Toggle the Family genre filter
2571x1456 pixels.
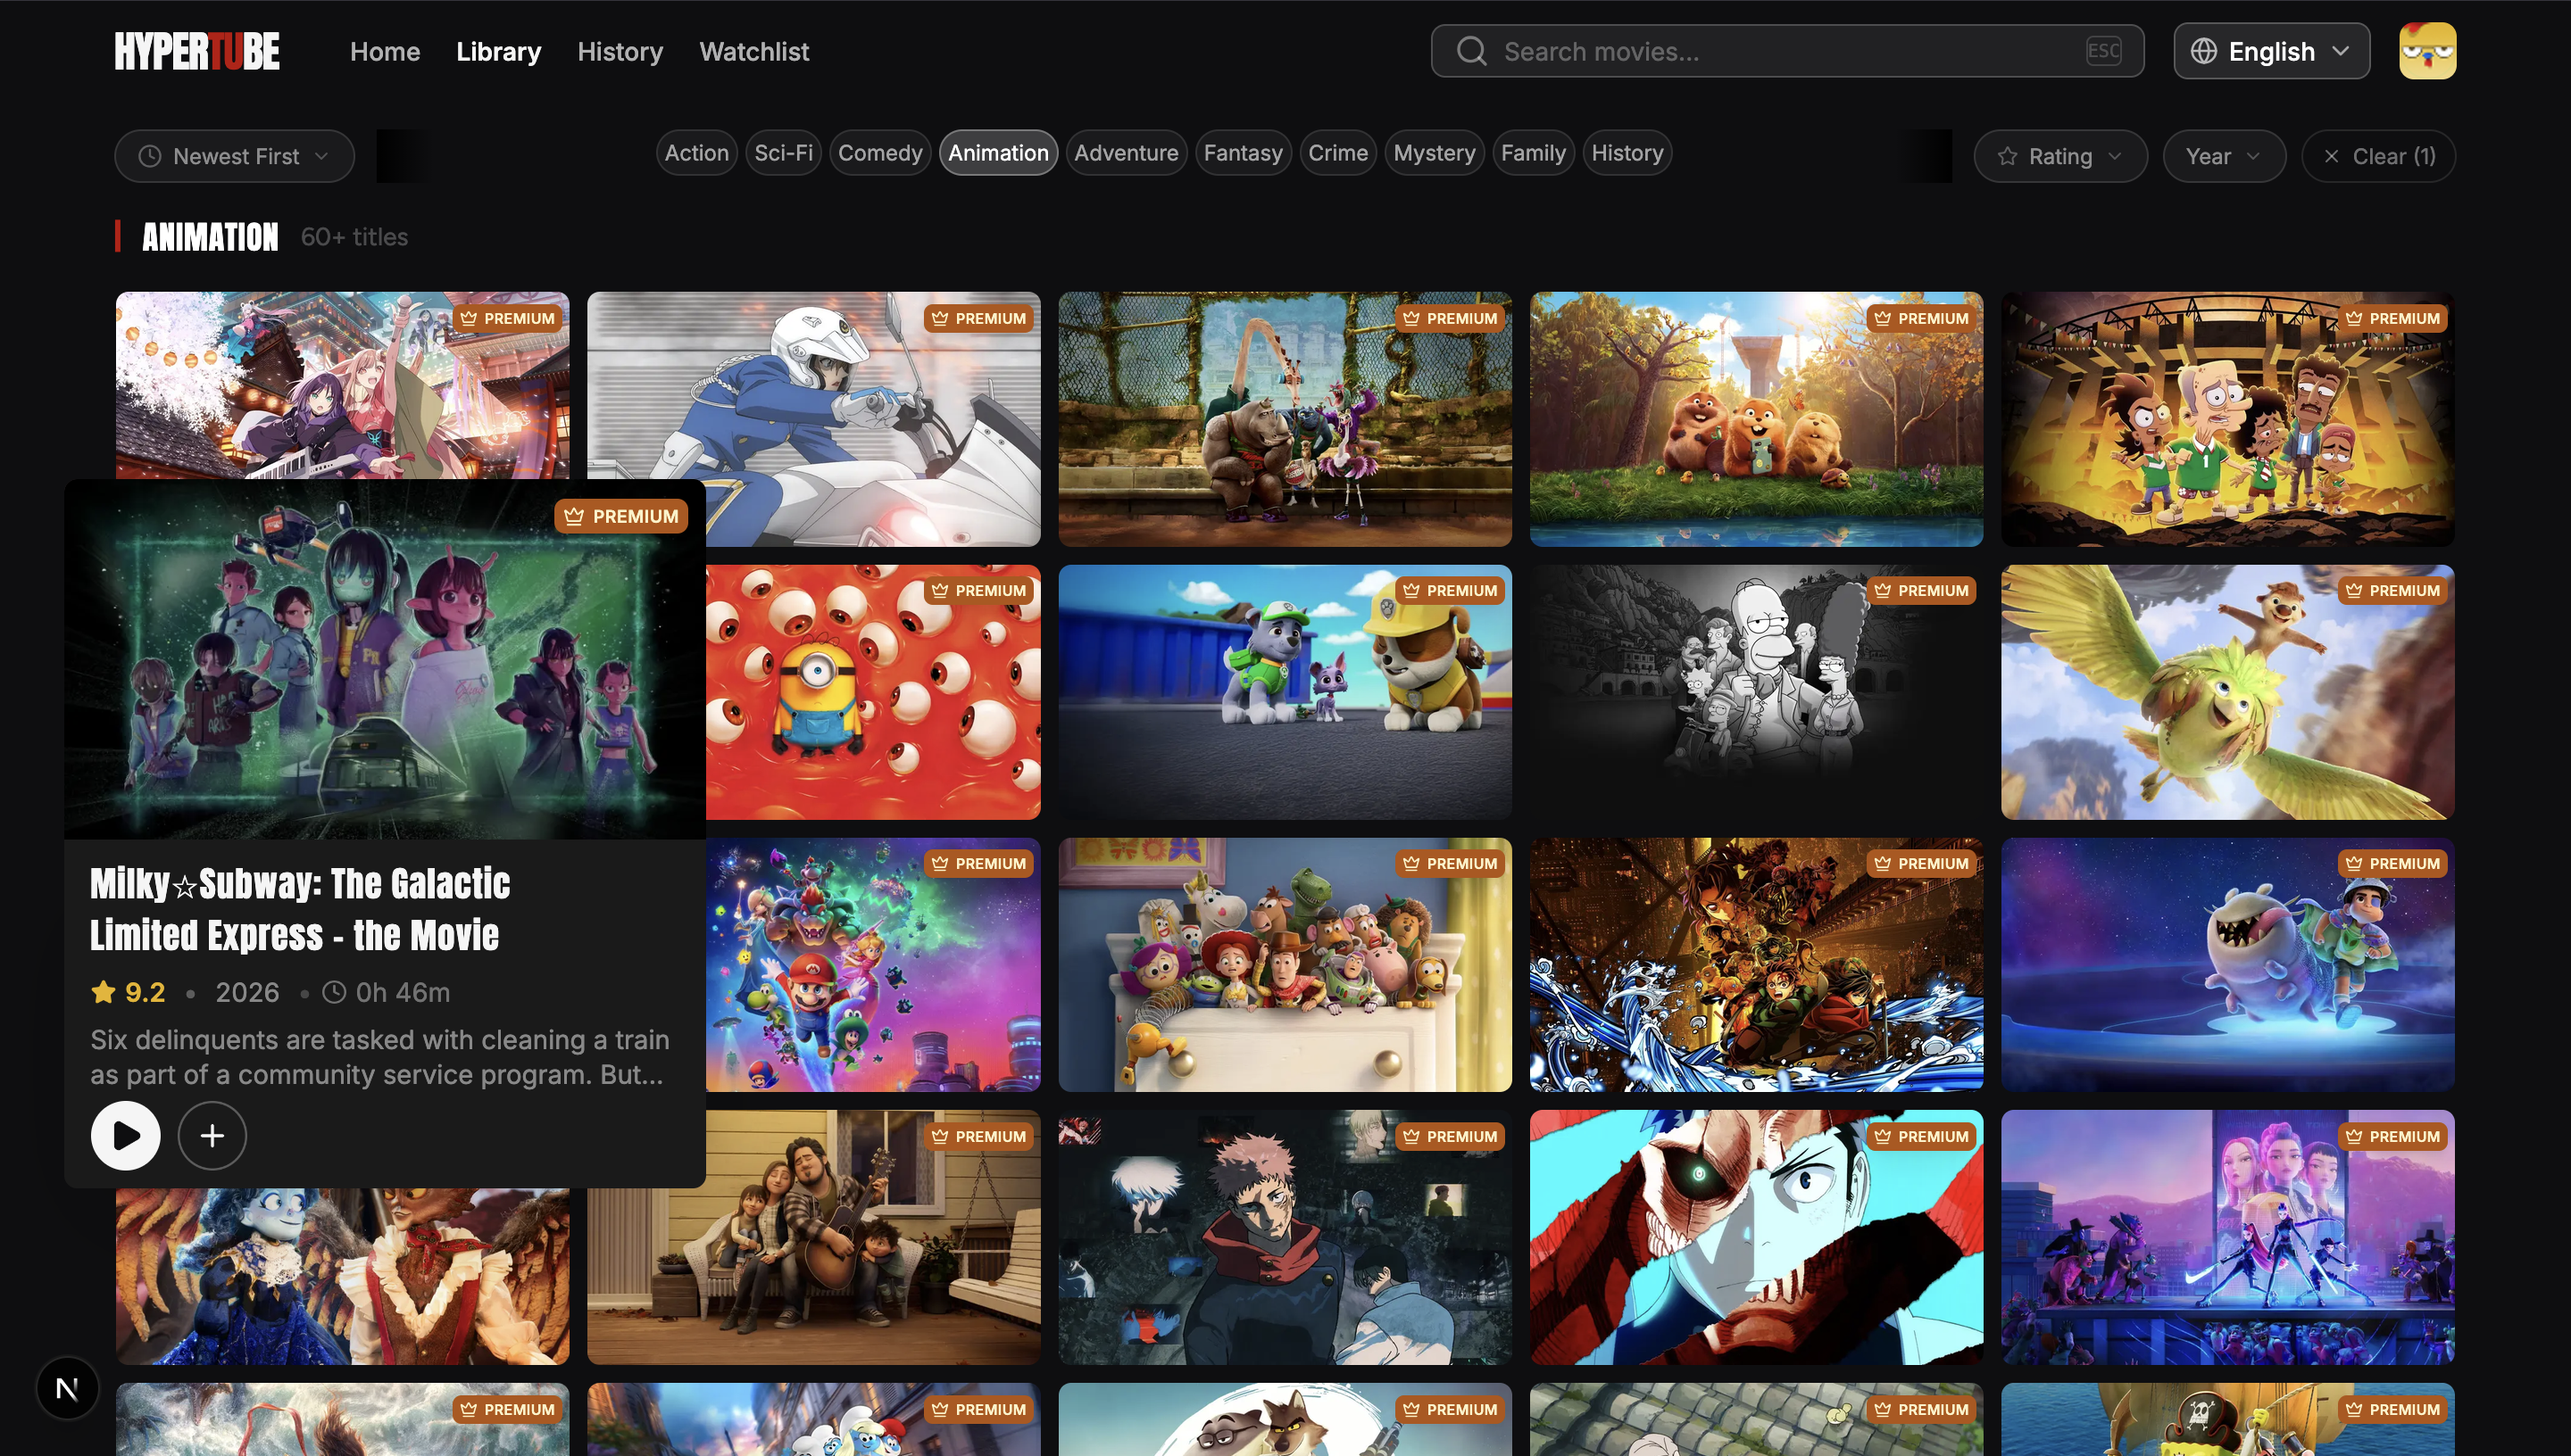coord(1533,153)
